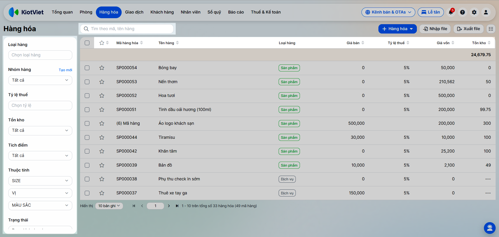Open the Thuế & Kế toán menu

266,12
